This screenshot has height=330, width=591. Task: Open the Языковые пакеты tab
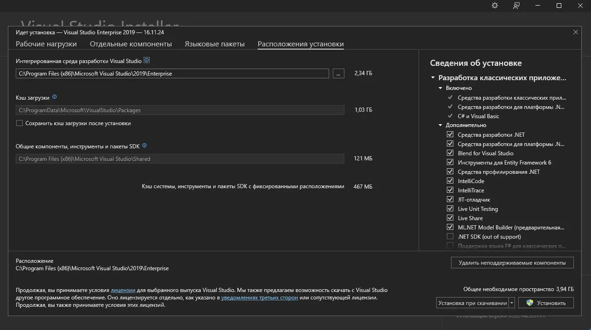click(215, 44)
